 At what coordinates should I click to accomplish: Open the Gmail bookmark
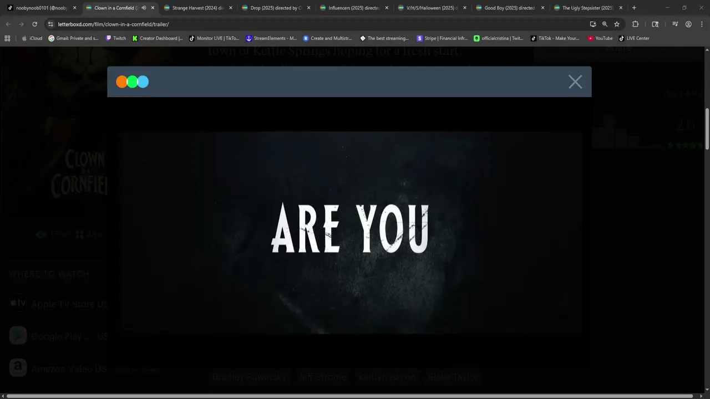(74, 38)
